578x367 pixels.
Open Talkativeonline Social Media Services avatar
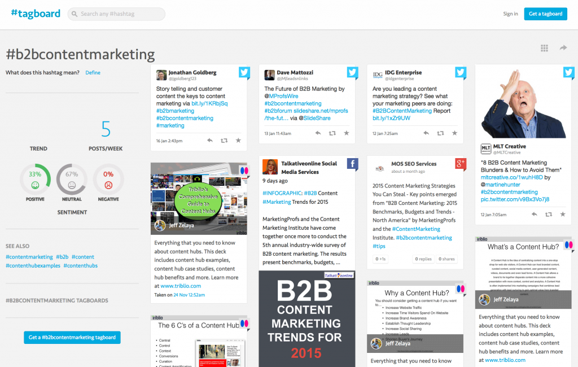tap(270, 167)
